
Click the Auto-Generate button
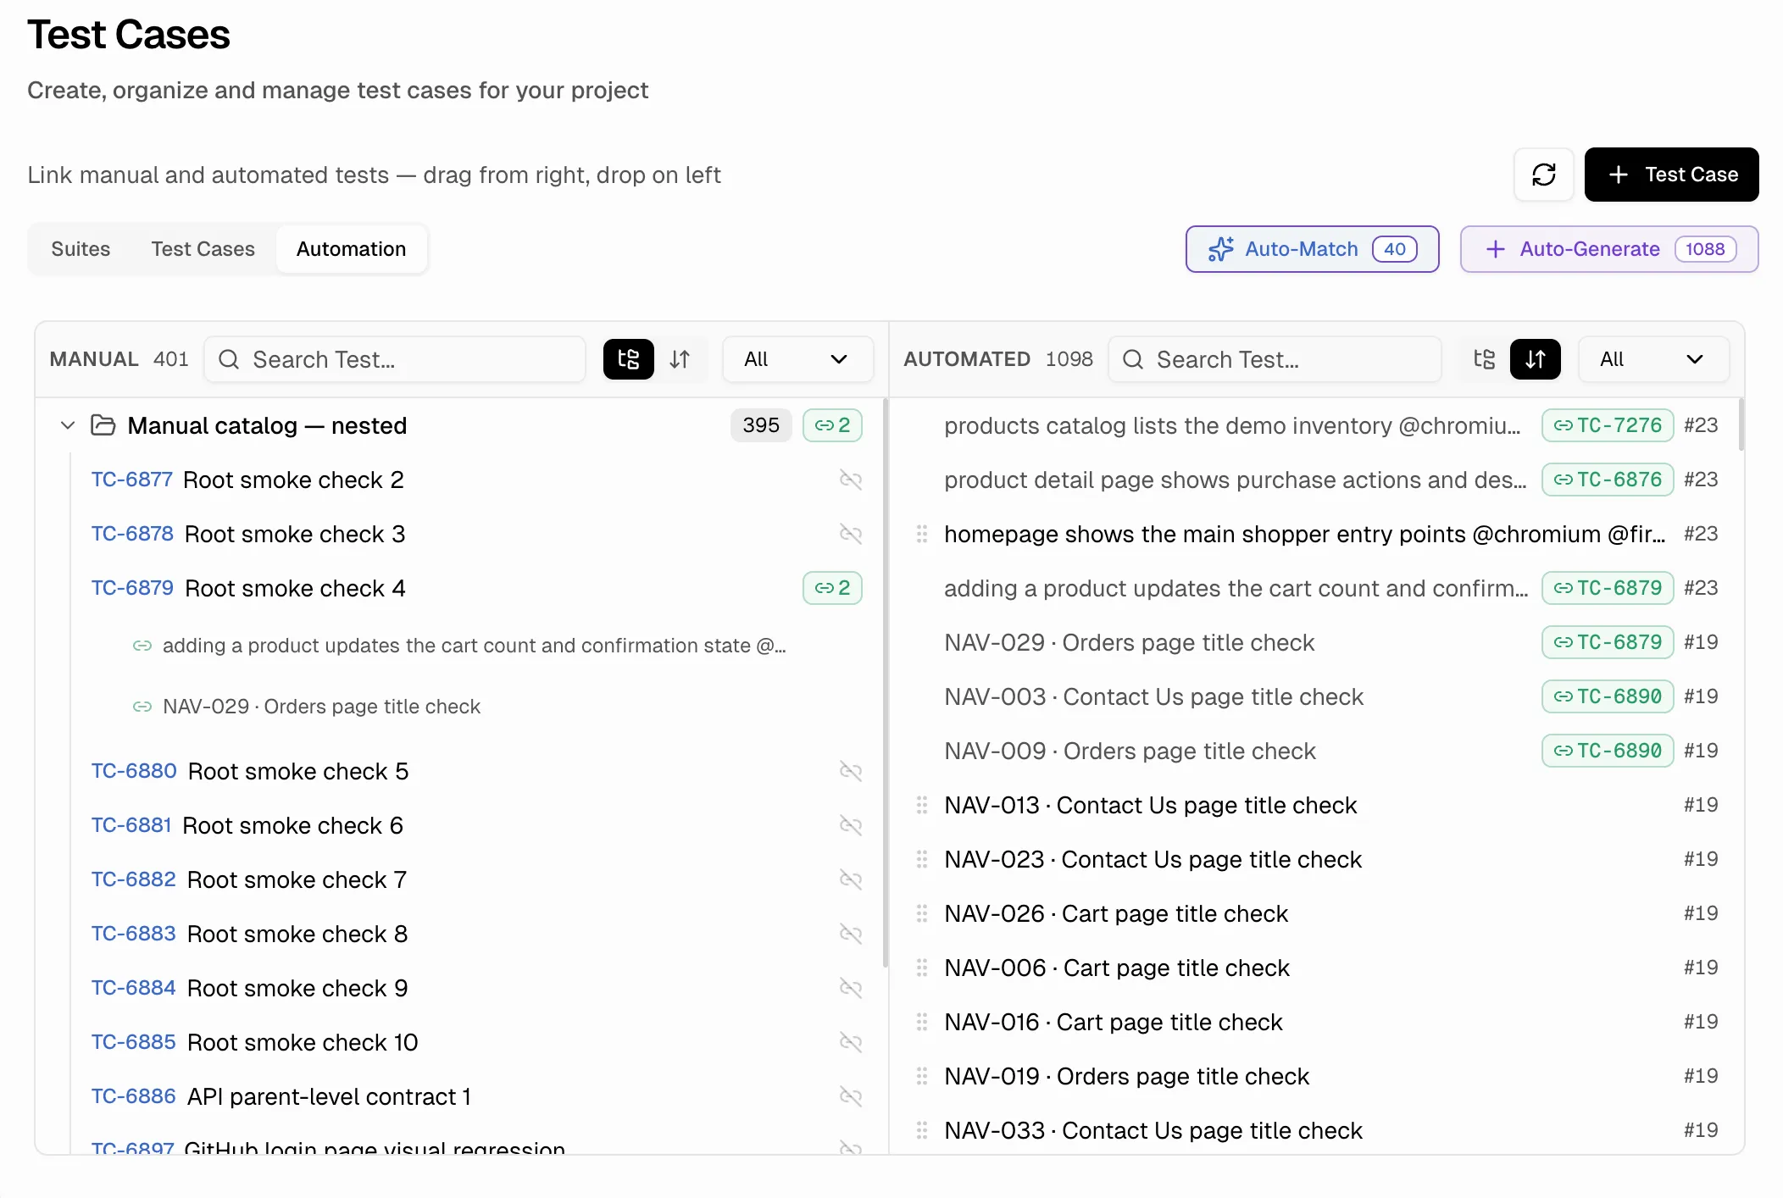(x=1608, y=248)
